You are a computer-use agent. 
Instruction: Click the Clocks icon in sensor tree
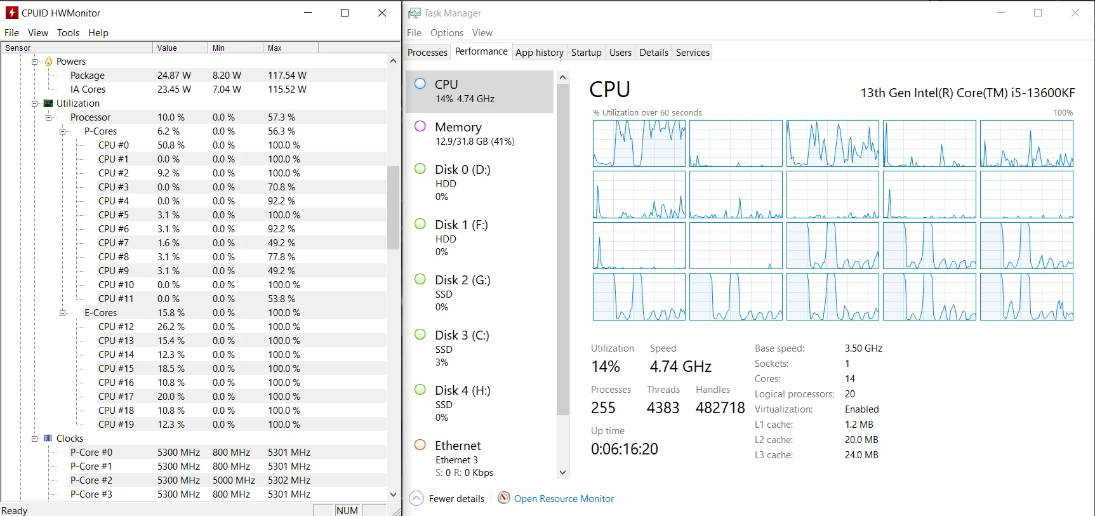(48, 439)
